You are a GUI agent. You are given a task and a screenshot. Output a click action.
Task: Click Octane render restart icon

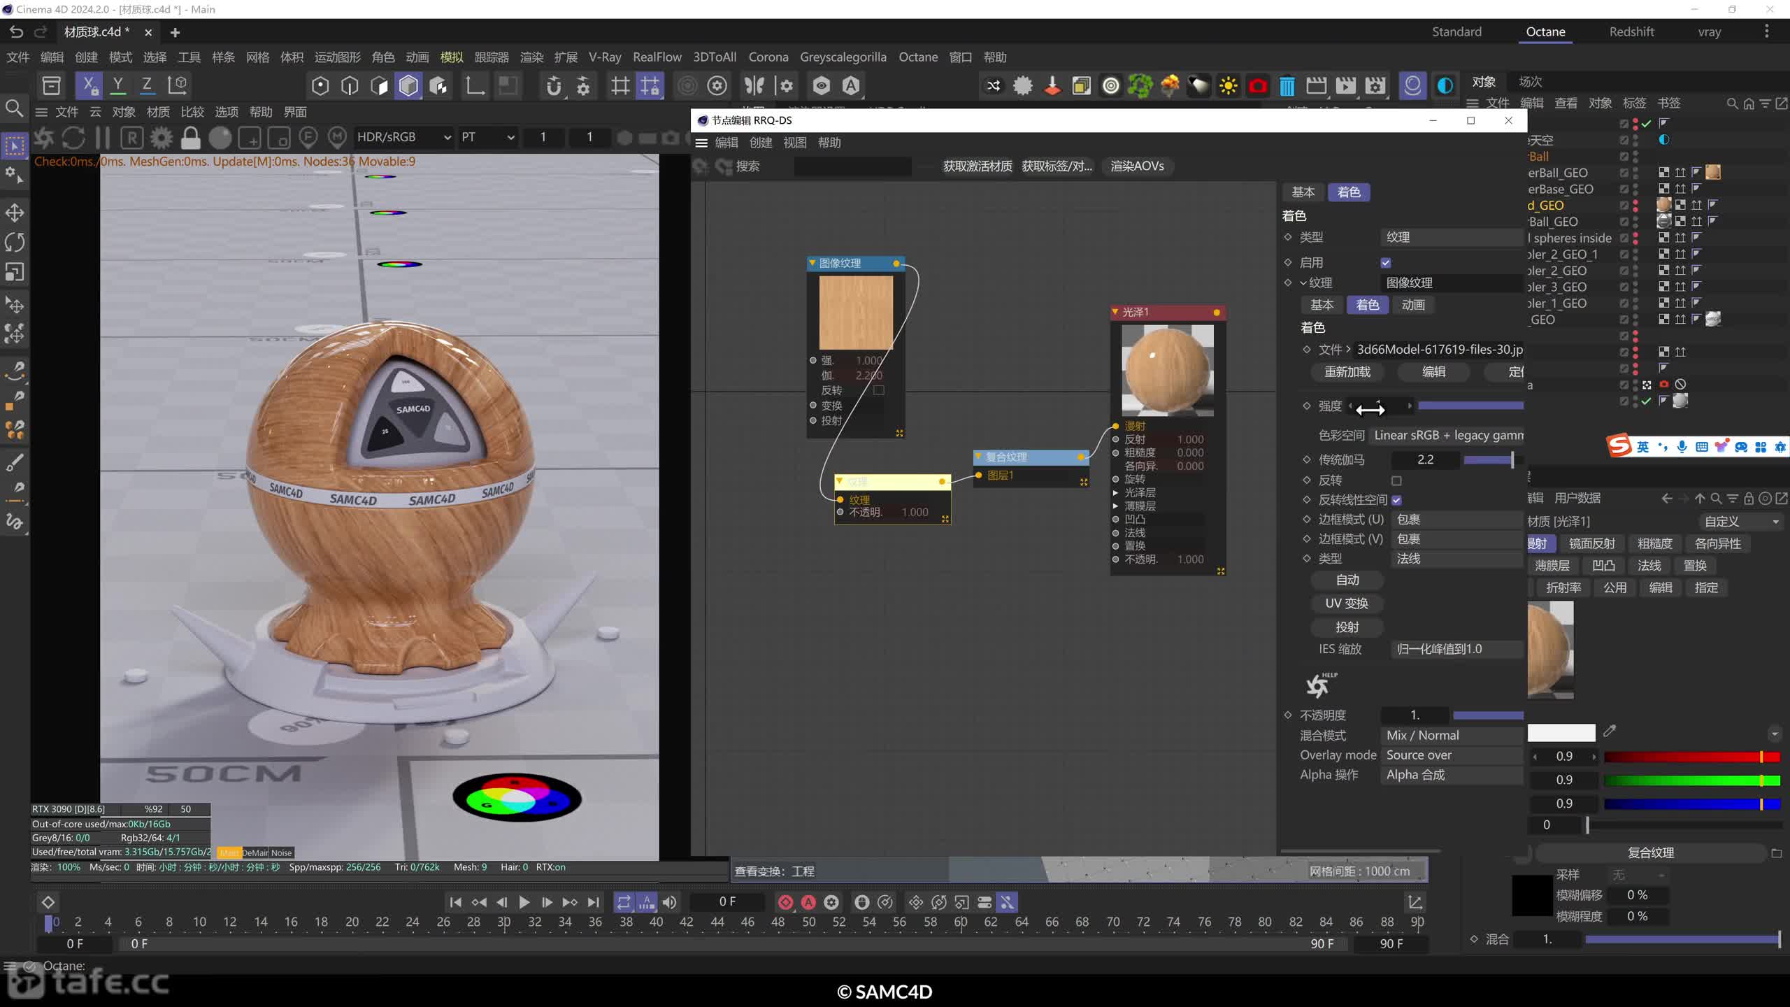point(73,138)
